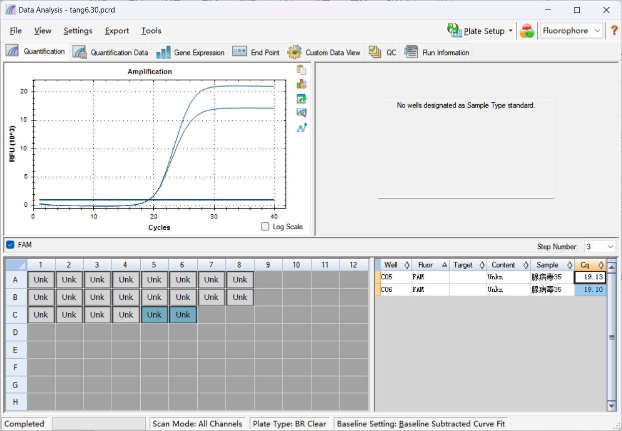Click the C05 well cell in table
Viewport: 622px width, 431px height.
point(396,277)
